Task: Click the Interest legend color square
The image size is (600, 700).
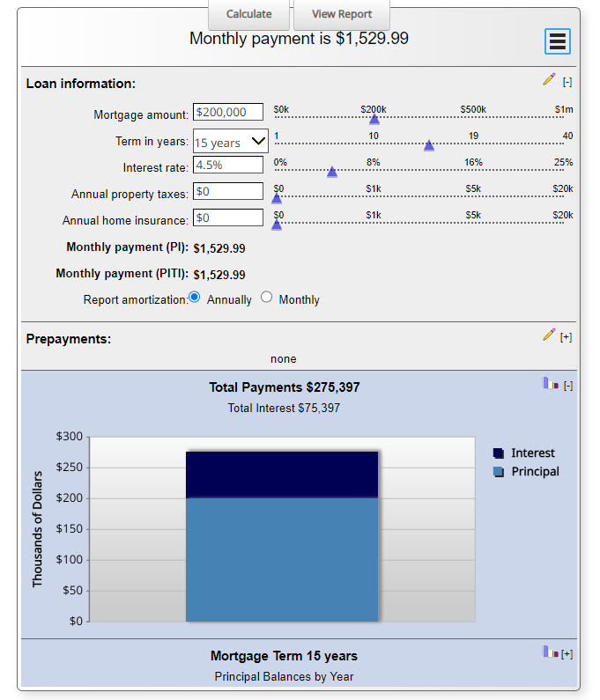Action: point(499,453)
